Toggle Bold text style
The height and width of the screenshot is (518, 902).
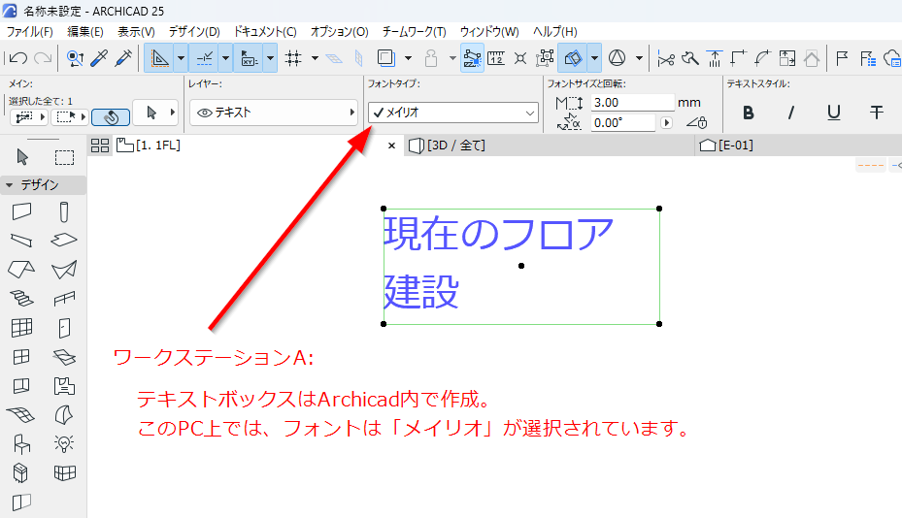pyautogui.click(x=748, y=113)
